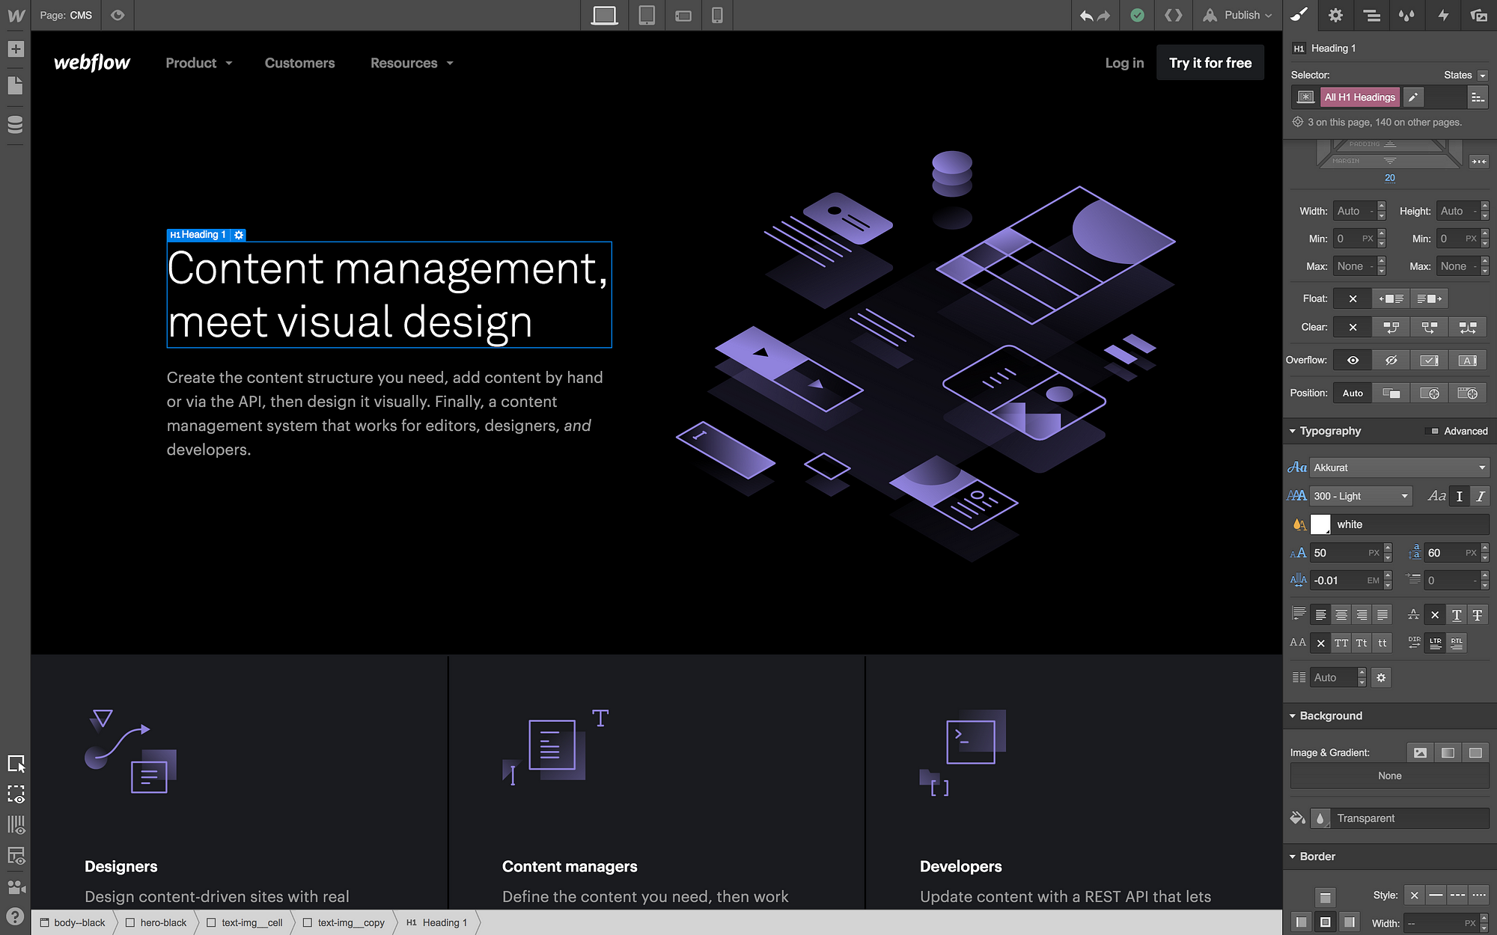Click the white color swatch for text color

point(1323,524)
